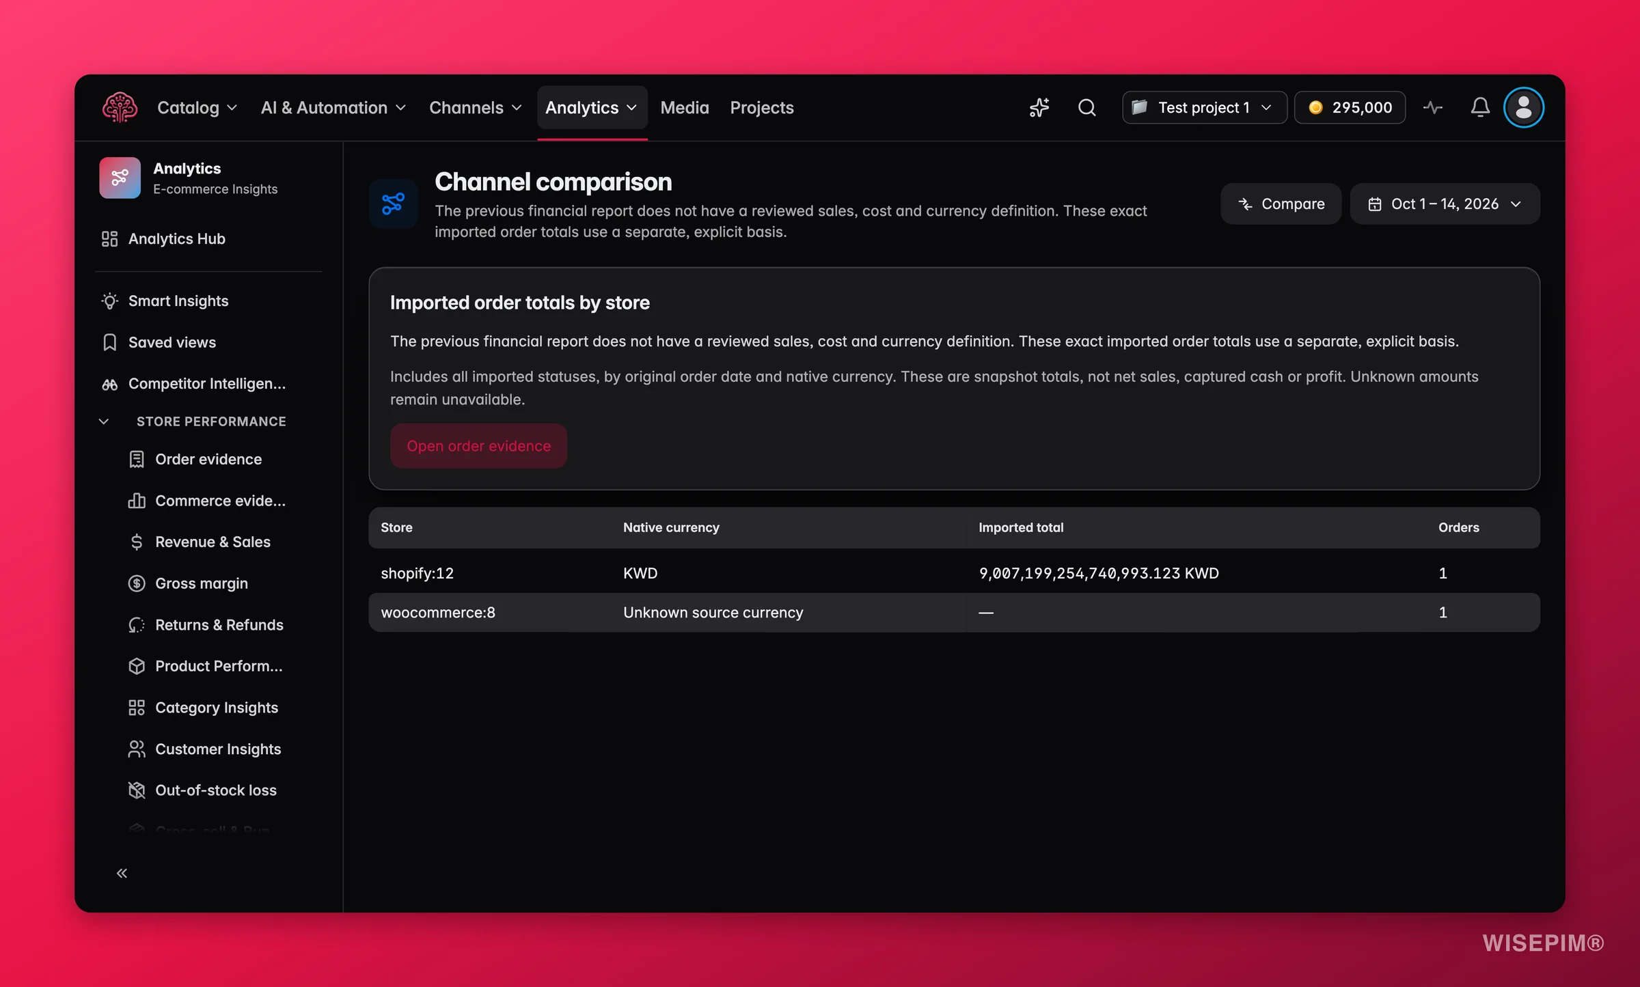Open the user profile avatar

(x=1524, y=107)
